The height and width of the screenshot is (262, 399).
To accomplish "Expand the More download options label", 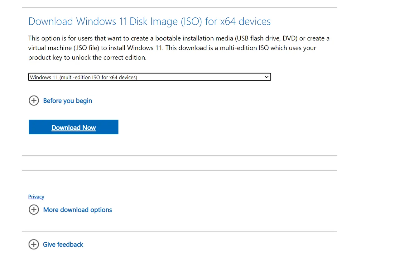I will [78, 210].
